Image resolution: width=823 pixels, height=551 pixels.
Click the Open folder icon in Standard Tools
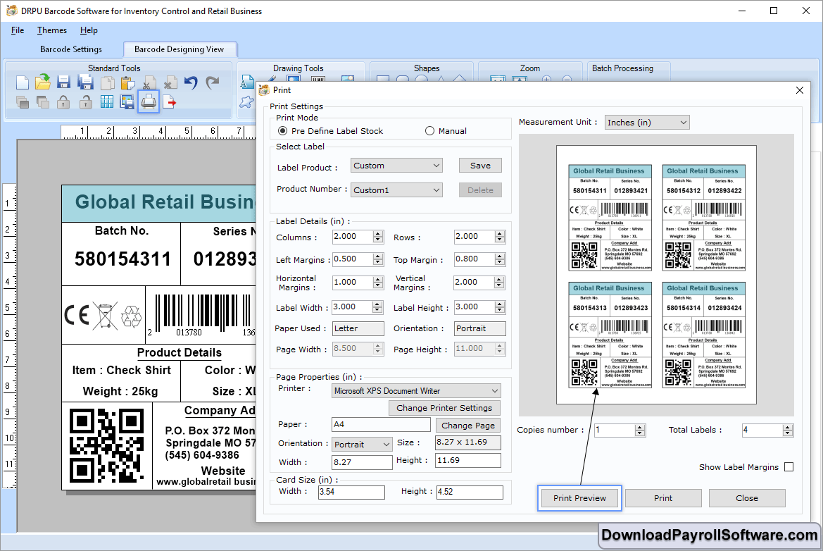click(43, 82)
